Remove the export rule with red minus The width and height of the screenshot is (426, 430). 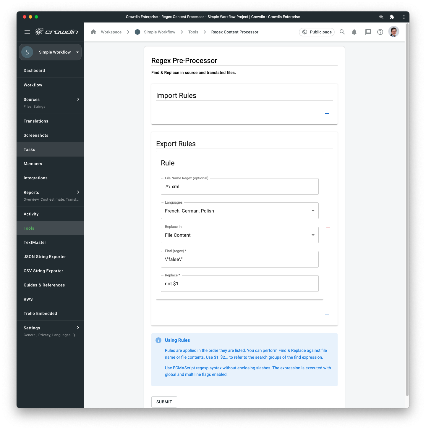328,228
